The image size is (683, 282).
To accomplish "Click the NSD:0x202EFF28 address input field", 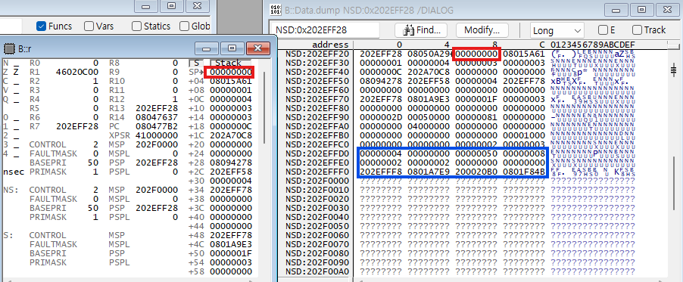I will click(325, 30).
